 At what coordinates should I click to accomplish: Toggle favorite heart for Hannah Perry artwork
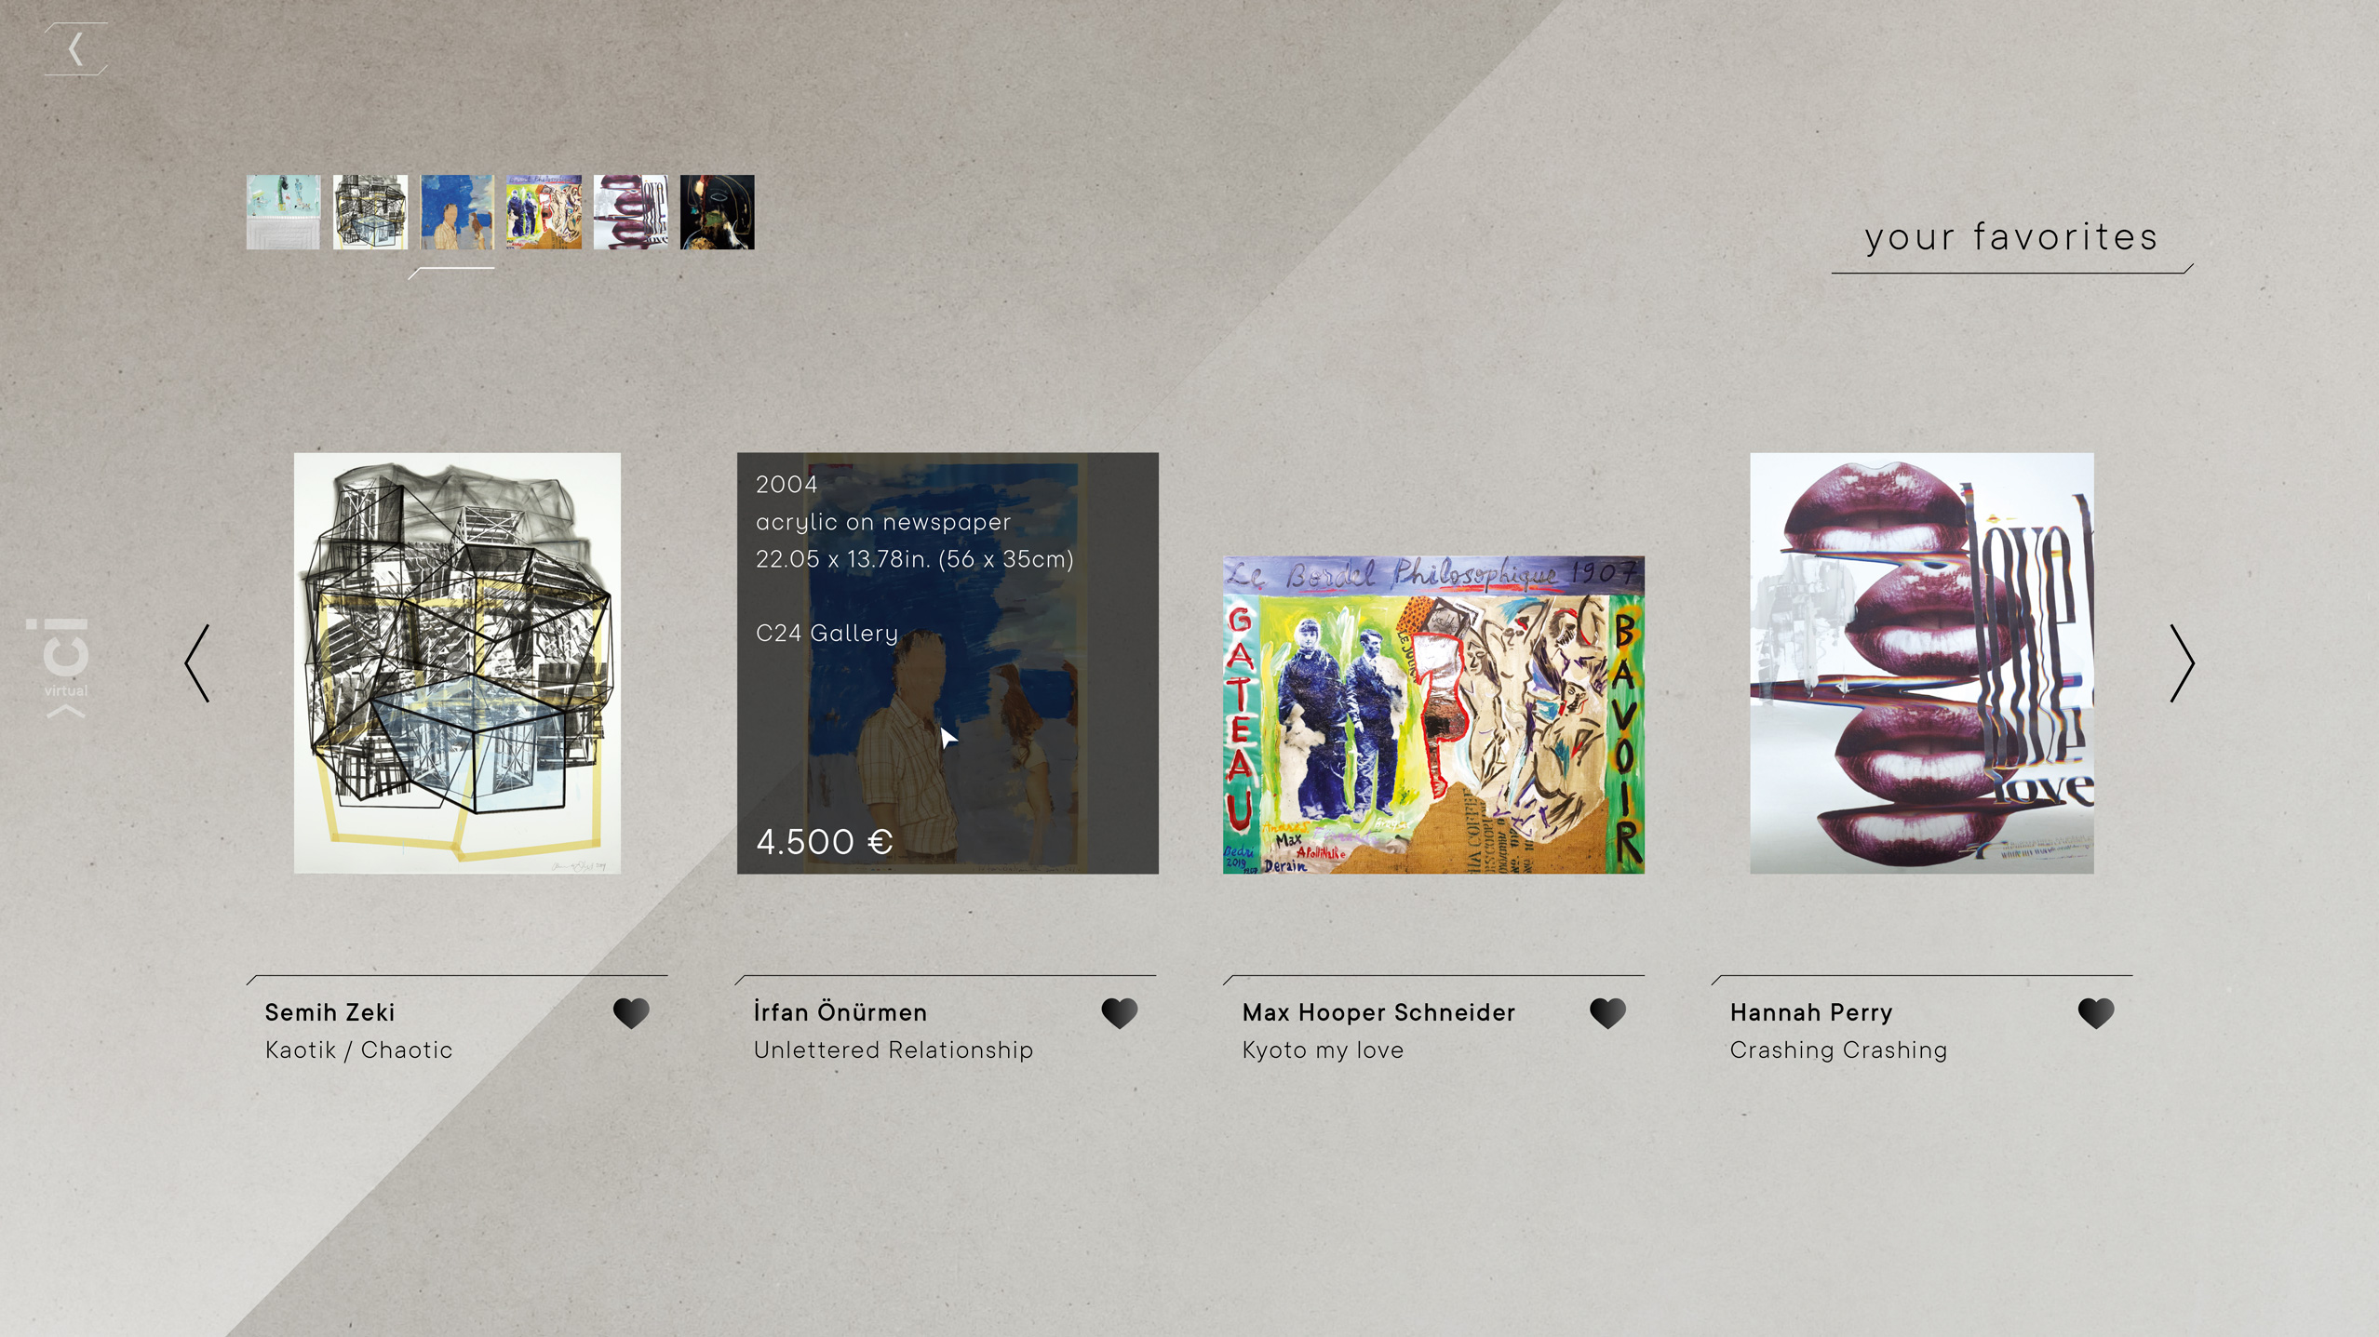[x=2096, y=1012]
